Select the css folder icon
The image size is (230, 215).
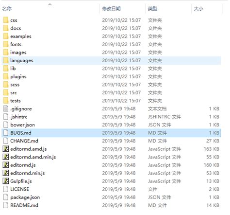pyautogui.click(x=6, y=20)
